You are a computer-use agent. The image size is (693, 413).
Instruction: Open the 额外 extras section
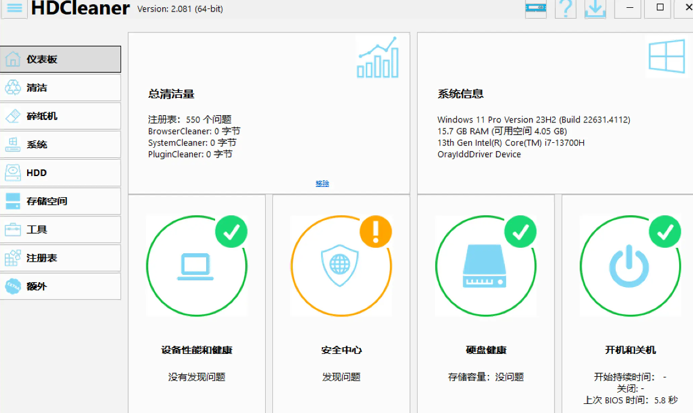click(60, 286)
